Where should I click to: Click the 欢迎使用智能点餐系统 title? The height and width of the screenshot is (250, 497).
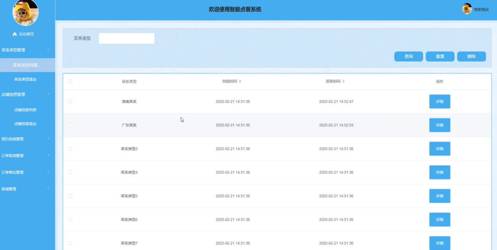pyautogui.click(x=235, y=10)
